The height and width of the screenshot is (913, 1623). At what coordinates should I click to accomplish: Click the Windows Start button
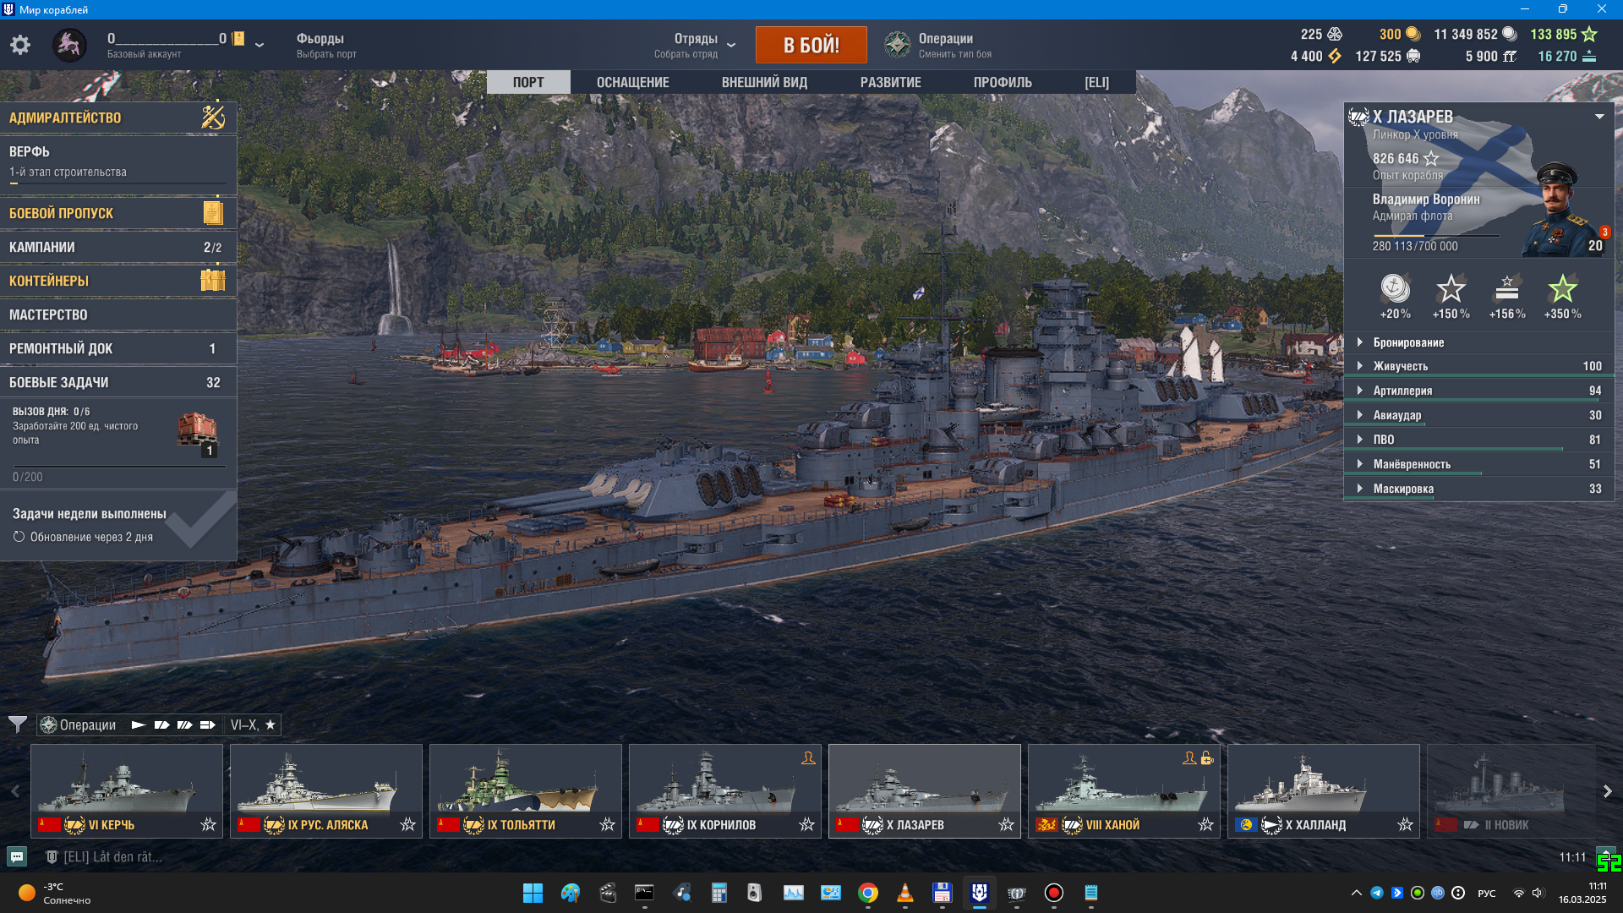coord(533,893)
